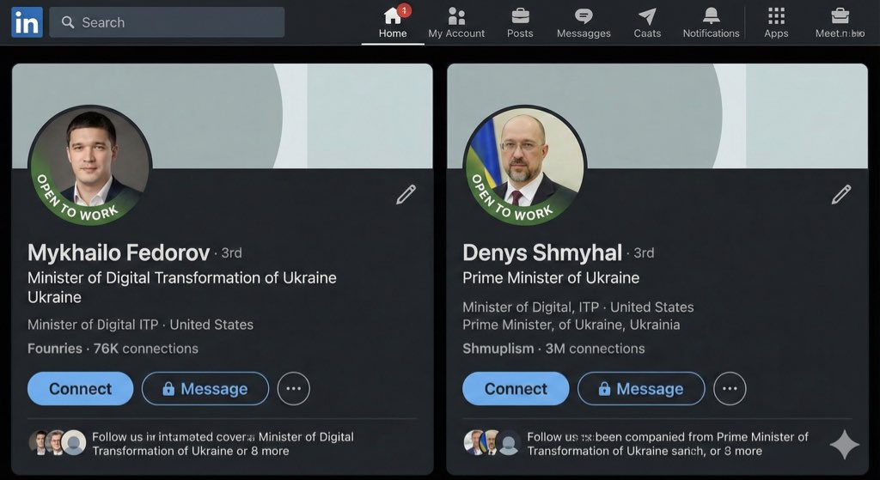
Task: Click the "Shmuplism" label
Action: [x=498, y=349]
